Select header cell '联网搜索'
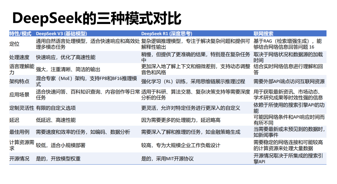 click(x=263, y=34)
